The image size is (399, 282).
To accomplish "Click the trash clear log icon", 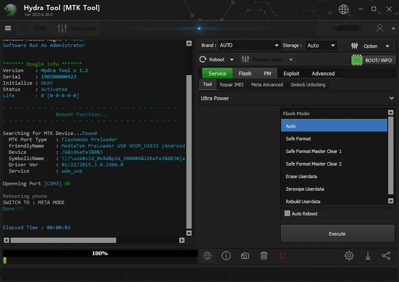I will click(264, 256).
